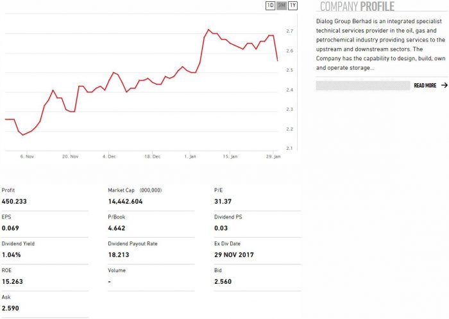Click the company profile description text
Image resolution: width=449 pixels, height=319 pixels.
coord(380,45)
